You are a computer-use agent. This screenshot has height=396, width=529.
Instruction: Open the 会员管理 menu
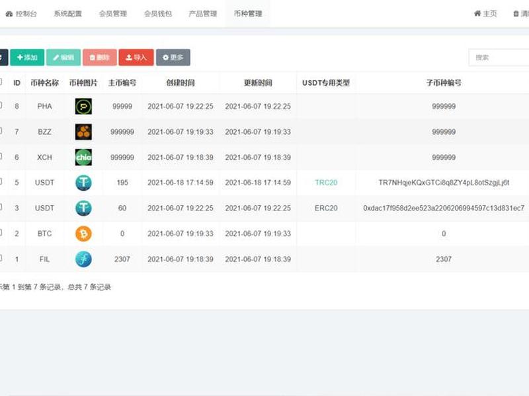[x=112, y=14]
